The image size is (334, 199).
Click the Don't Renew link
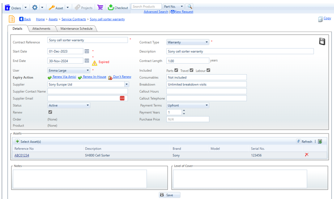coord(122,77)
